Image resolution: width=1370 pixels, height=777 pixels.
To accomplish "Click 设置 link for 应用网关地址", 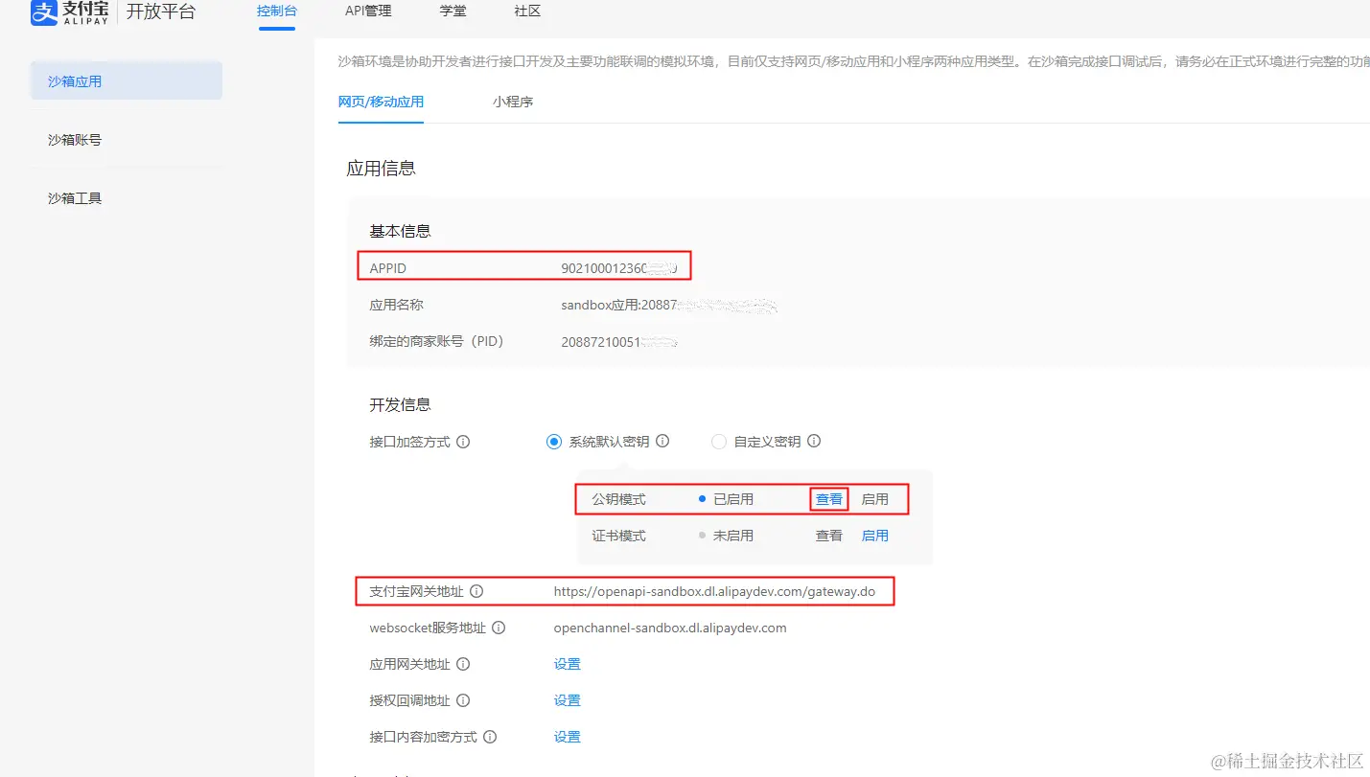I will (568, 664).
